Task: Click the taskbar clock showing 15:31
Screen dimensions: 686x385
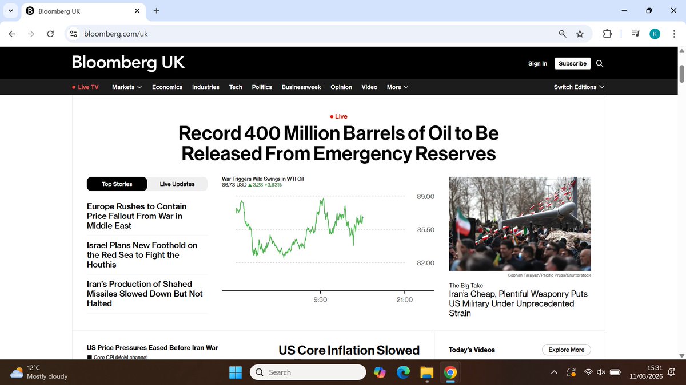Action: [646, 372]
